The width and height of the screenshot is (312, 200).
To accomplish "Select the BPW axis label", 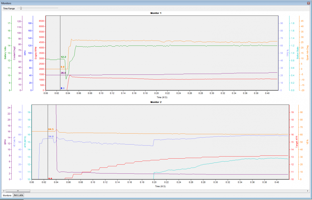I will (x=5, y=142).
